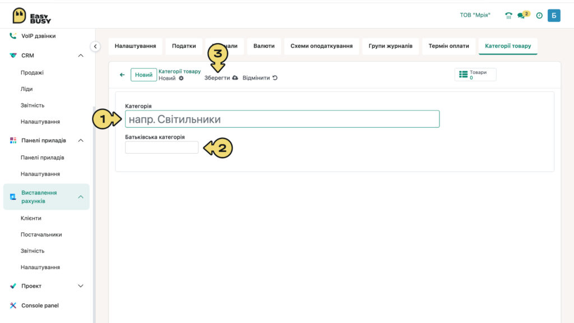
Task: Open Звітність under Виставлення рахунків
Action: tap(33, 251)
